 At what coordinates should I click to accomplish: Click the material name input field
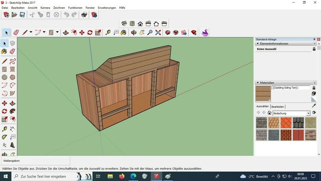[291, 88]
